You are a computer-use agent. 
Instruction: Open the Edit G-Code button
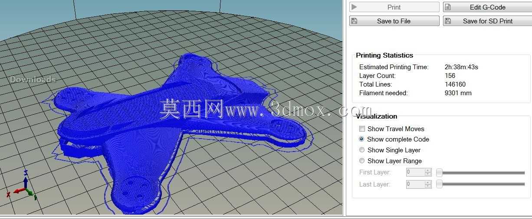coord(487,7)
